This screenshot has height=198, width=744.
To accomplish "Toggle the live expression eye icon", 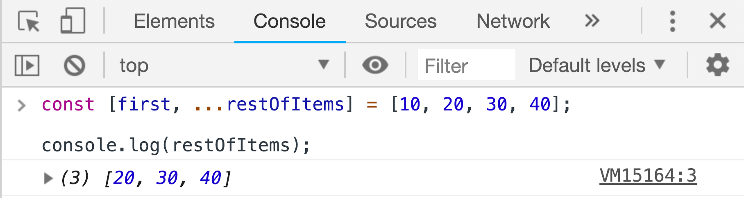I will pyautogui.click(x=375, y=65).
